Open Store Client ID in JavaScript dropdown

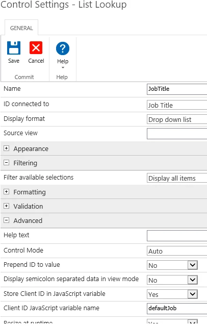tap(172, 294)
